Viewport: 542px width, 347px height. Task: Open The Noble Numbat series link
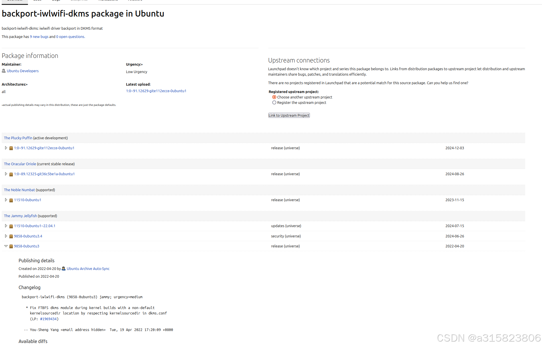coord(19,190)
